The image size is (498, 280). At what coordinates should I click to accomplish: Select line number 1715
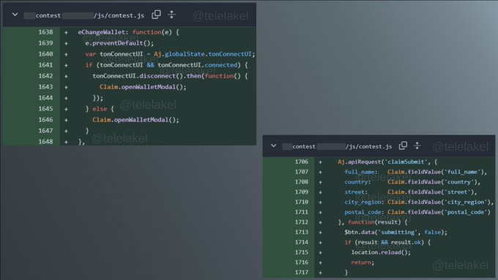coord(302,252)
